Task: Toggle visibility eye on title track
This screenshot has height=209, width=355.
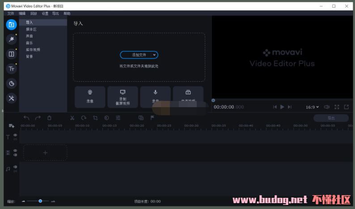Action: (15, 135)
